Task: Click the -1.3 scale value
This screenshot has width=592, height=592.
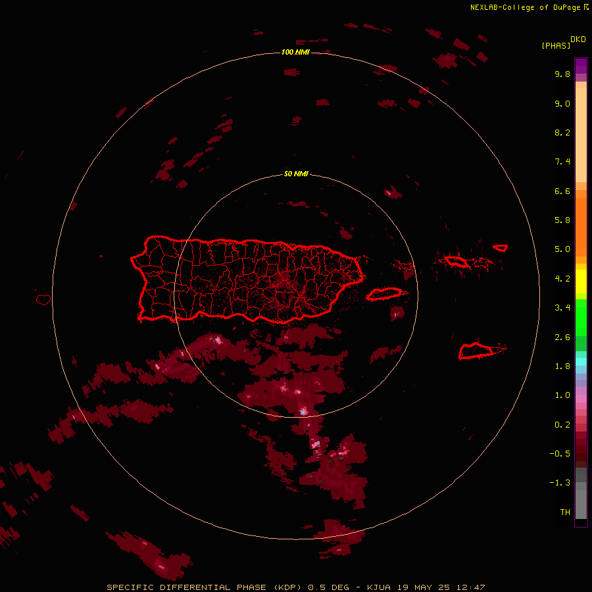Action: (x=560, y=483)
